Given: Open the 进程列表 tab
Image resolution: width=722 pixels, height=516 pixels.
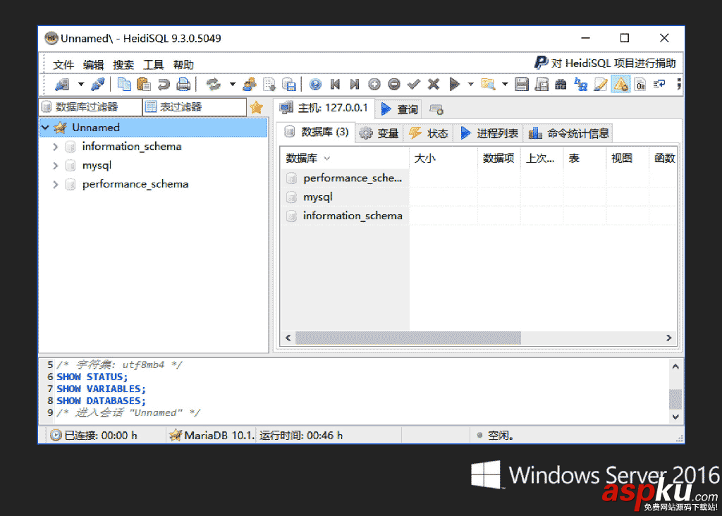Looking at the screenshot, I should (x=489, y=133).
